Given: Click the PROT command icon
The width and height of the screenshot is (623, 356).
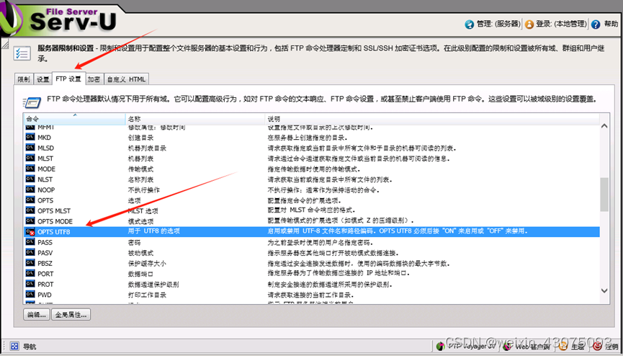Looking at the screenshot, I should (30, 284).
